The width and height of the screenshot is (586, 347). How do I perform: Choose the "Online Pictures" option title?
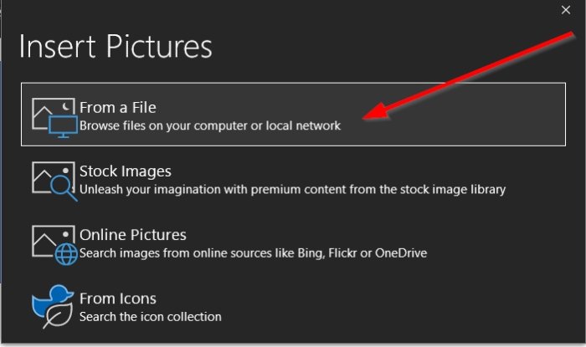(132, 235)
